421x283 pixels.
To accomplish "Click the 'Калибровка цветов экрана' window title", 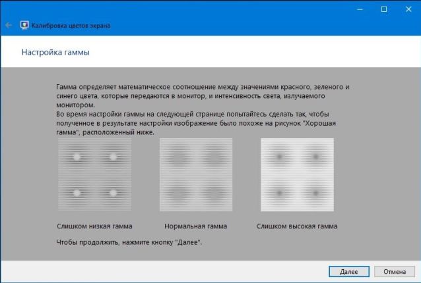I will coord(71,26).
